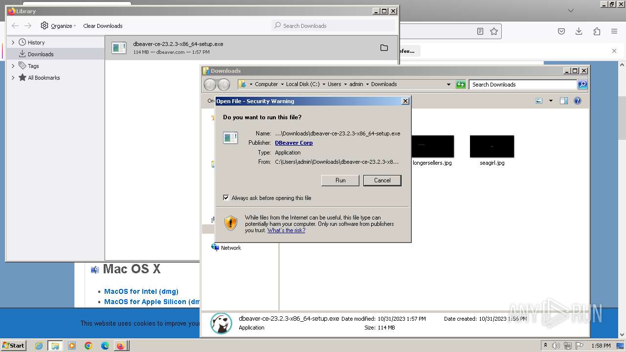Dismiss the Firefox notification bar
This screenshot has height=352, width=626.
(614, 51)
